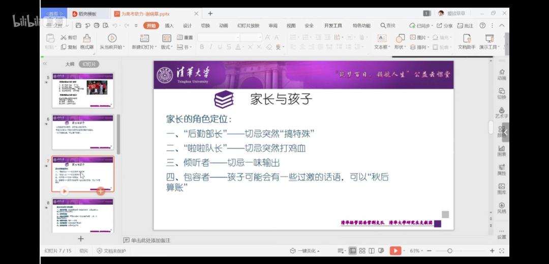Viewport: 549px width, 264px height.
Task: Click the Save icon in quick access toolbar
Action: [x=78, y=25]
